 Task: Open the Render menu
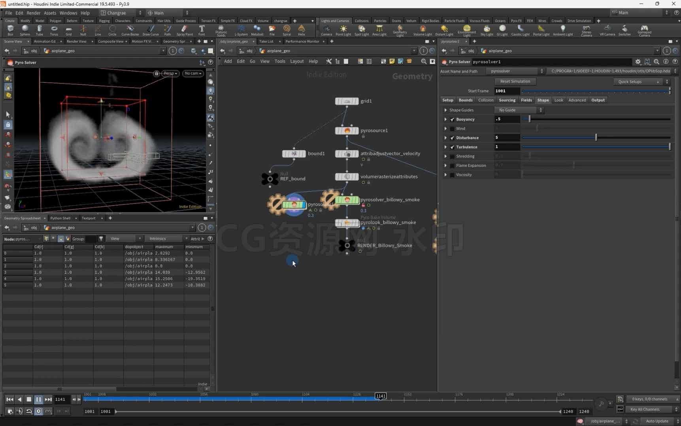tap(33, 13)
